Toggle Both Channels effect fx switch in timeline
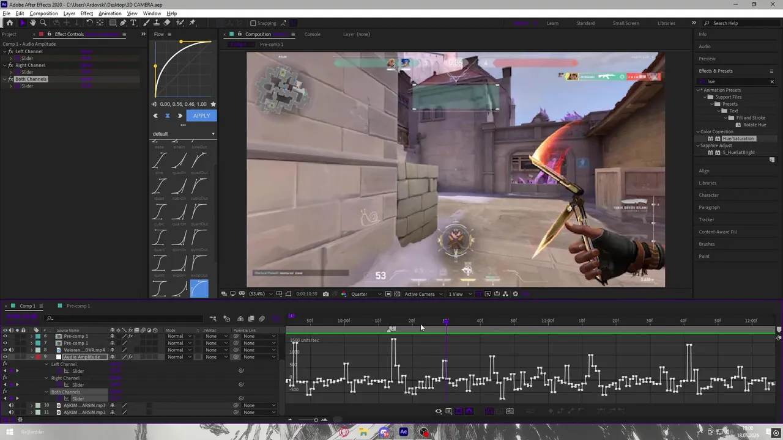The image size is (783, 440). (x=5, y=392)
